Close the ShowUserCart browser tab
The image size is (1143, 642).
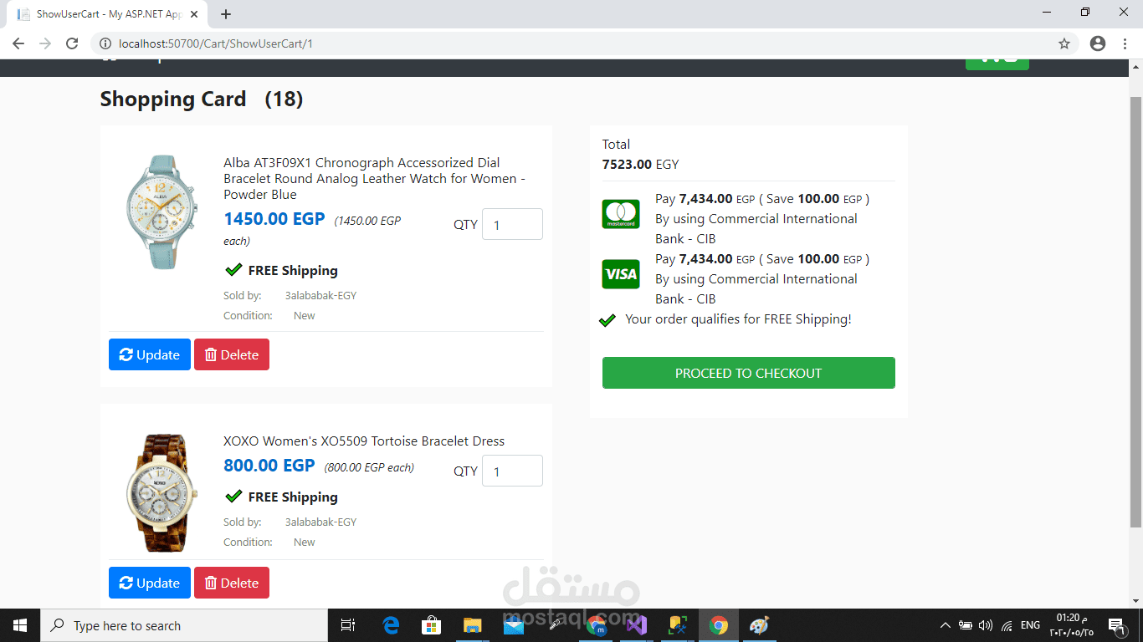tap(196, 14)
